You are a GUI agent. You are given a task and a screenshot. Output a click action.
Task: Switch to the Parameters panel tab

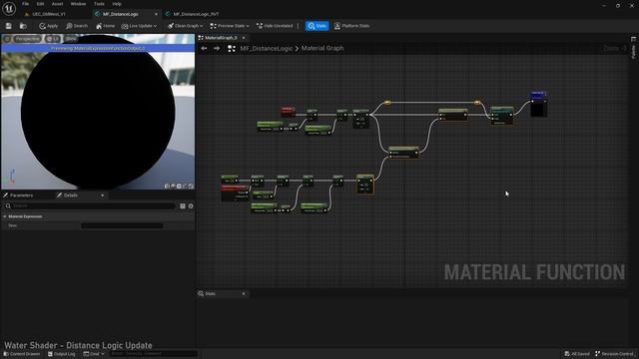point(22,195)
